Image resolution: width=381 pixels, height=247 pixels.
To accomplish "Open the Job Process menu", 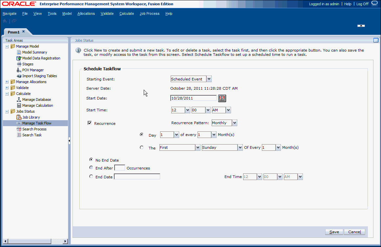I will (149, 13).
